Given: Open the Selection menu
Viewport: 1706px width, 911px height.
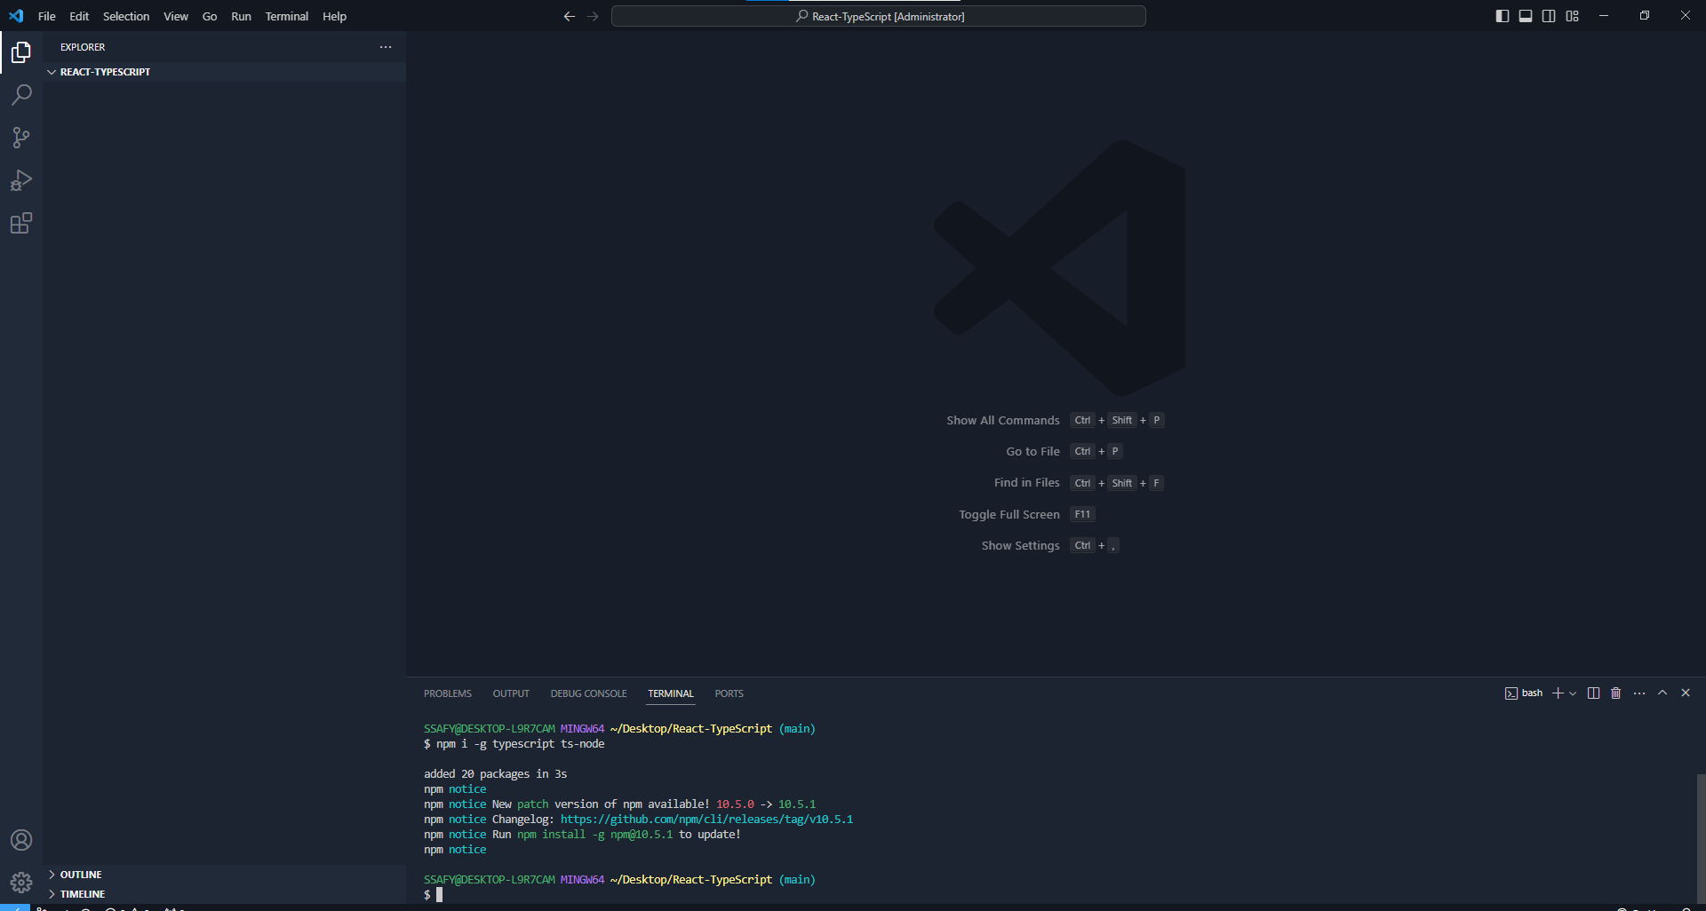Looking at the screenshot, I should [x=126, y=16].
